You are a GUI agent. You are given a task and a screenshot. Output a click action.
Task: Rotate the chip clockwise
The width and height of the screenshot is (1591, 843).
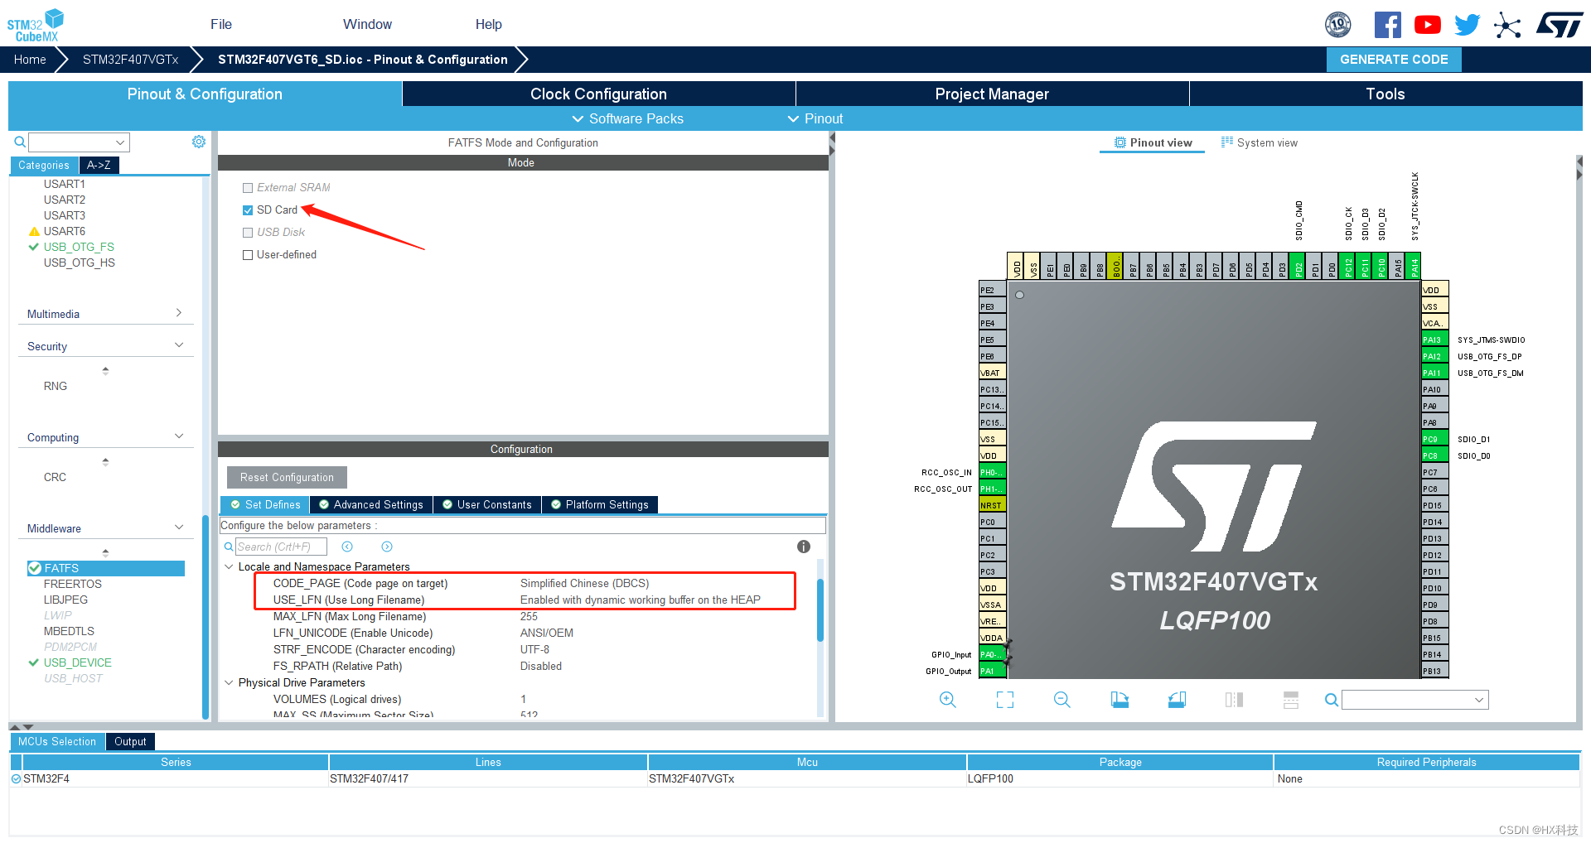tap(1120, 700)
